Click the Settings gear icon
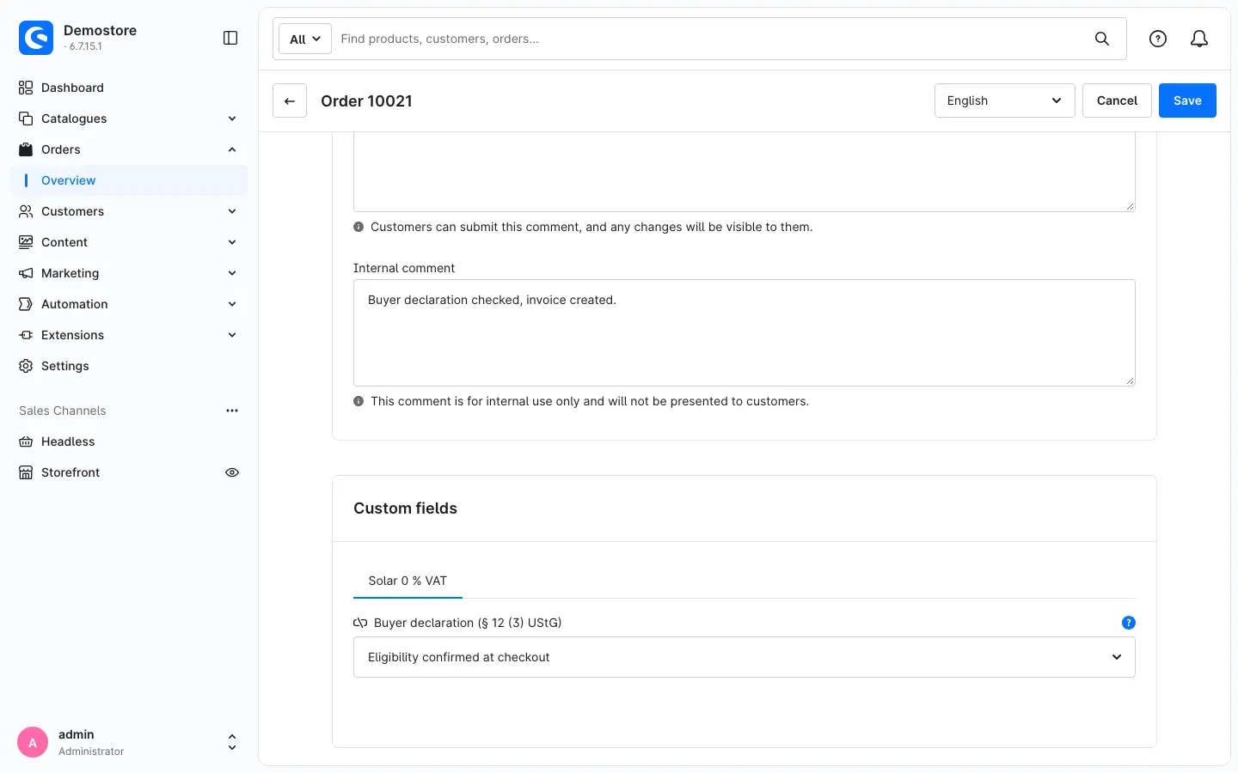 pyautogui.click(x=26, y=366)
